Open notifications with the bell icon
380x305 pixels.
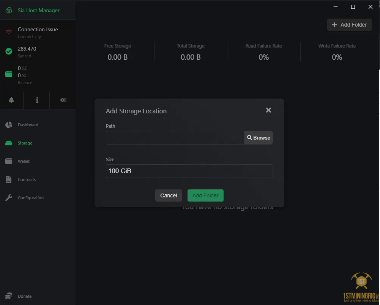tap(11, 100)
